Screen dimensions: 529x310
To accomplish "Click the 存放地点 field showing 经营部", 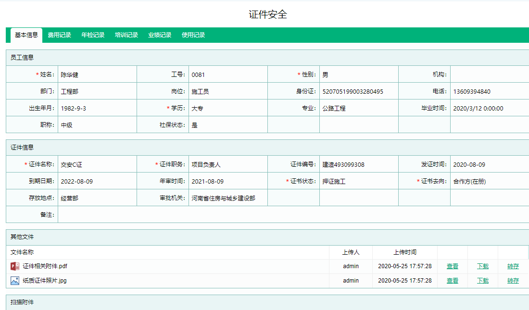I will coord(97,198).
